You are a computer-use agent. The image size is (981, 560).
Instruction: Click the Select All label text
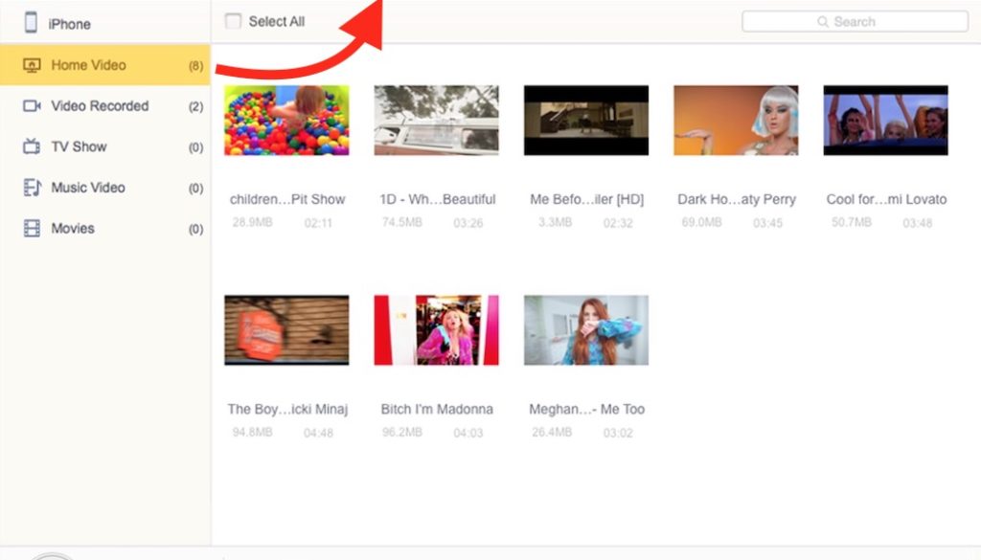[x=277, y=21]
